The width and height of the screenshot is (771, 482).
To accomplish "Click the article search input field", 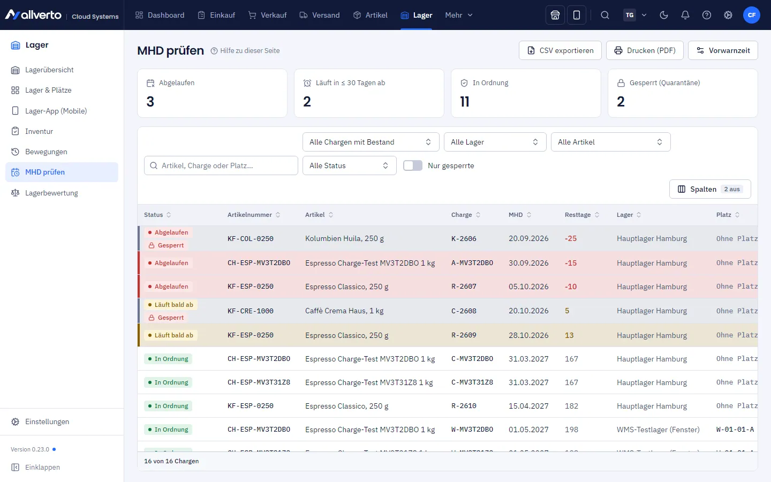I will point(221,165).
